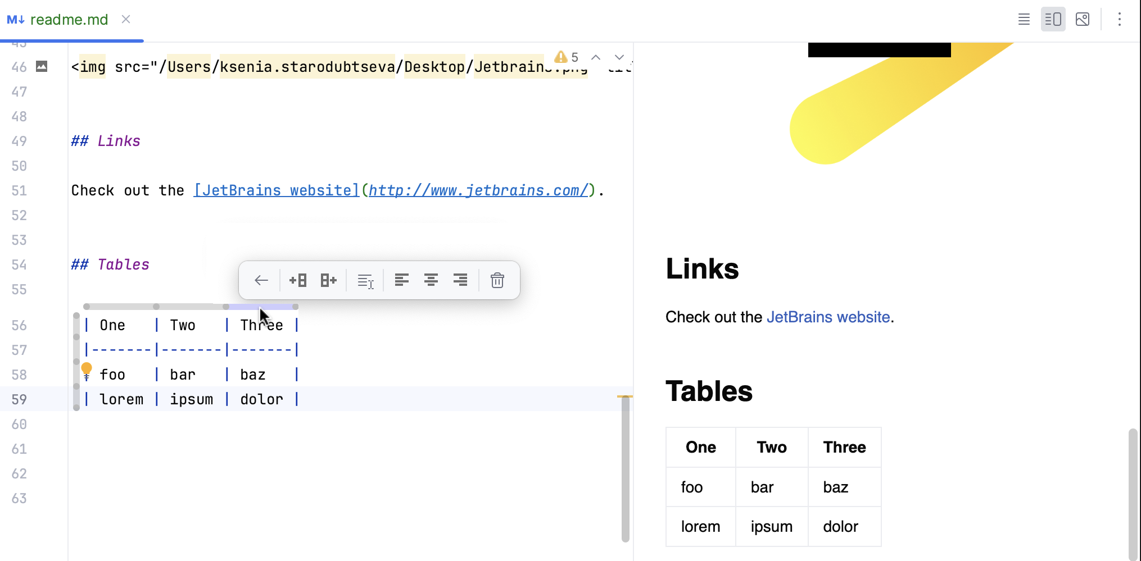Align table column text to the right

point(460,280)
